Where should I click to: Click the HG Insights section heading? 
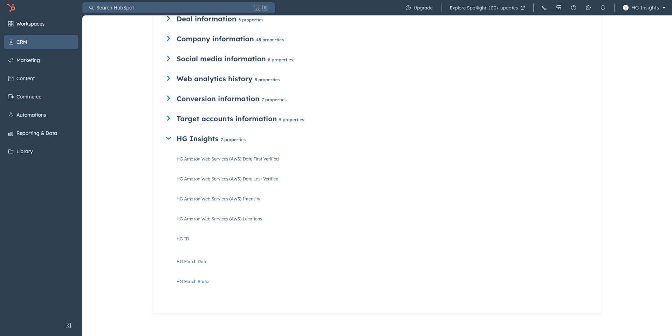point(198,139)
